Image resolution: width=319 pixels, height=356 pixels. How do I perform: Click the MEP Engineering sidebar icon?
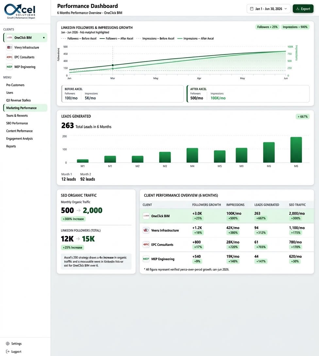tap(9, 67)
